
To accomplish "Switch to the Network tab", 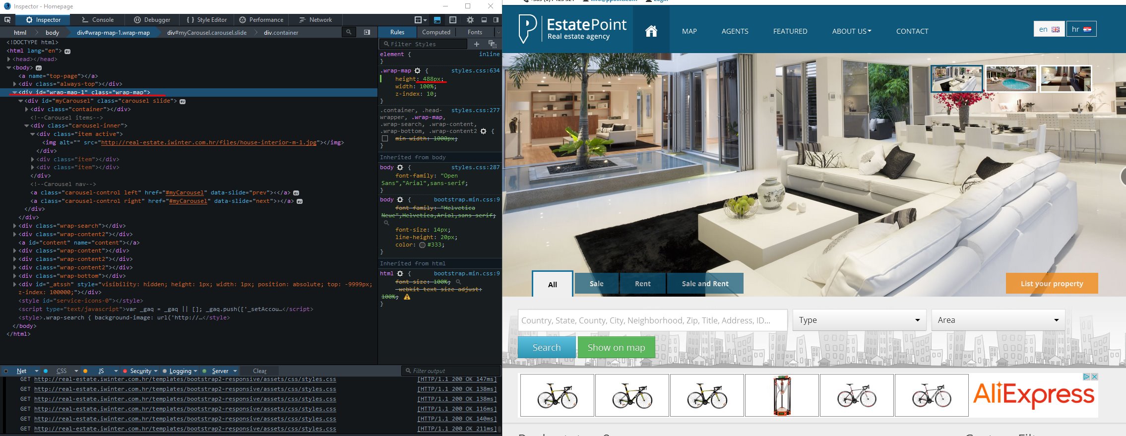I will [316, 20].
